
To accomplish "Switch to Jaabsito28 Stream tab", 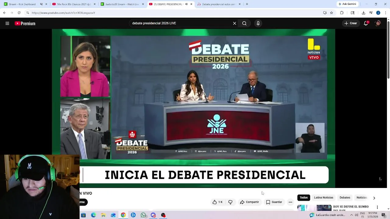I will pos(122,4).
